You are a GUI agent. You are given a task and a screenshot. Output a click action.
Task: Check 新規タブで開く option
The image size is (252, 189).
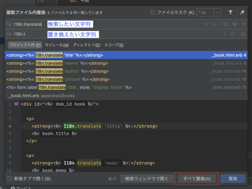click(10, 178)
